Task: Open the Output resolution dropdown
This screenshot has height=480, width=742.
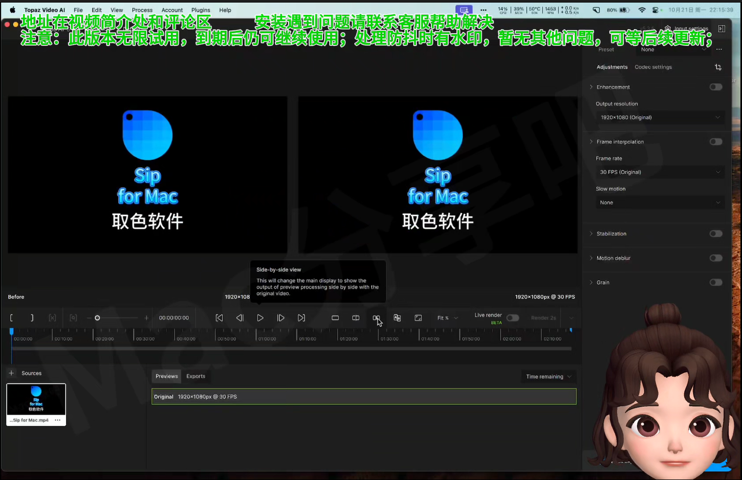Action: point(660,117)
